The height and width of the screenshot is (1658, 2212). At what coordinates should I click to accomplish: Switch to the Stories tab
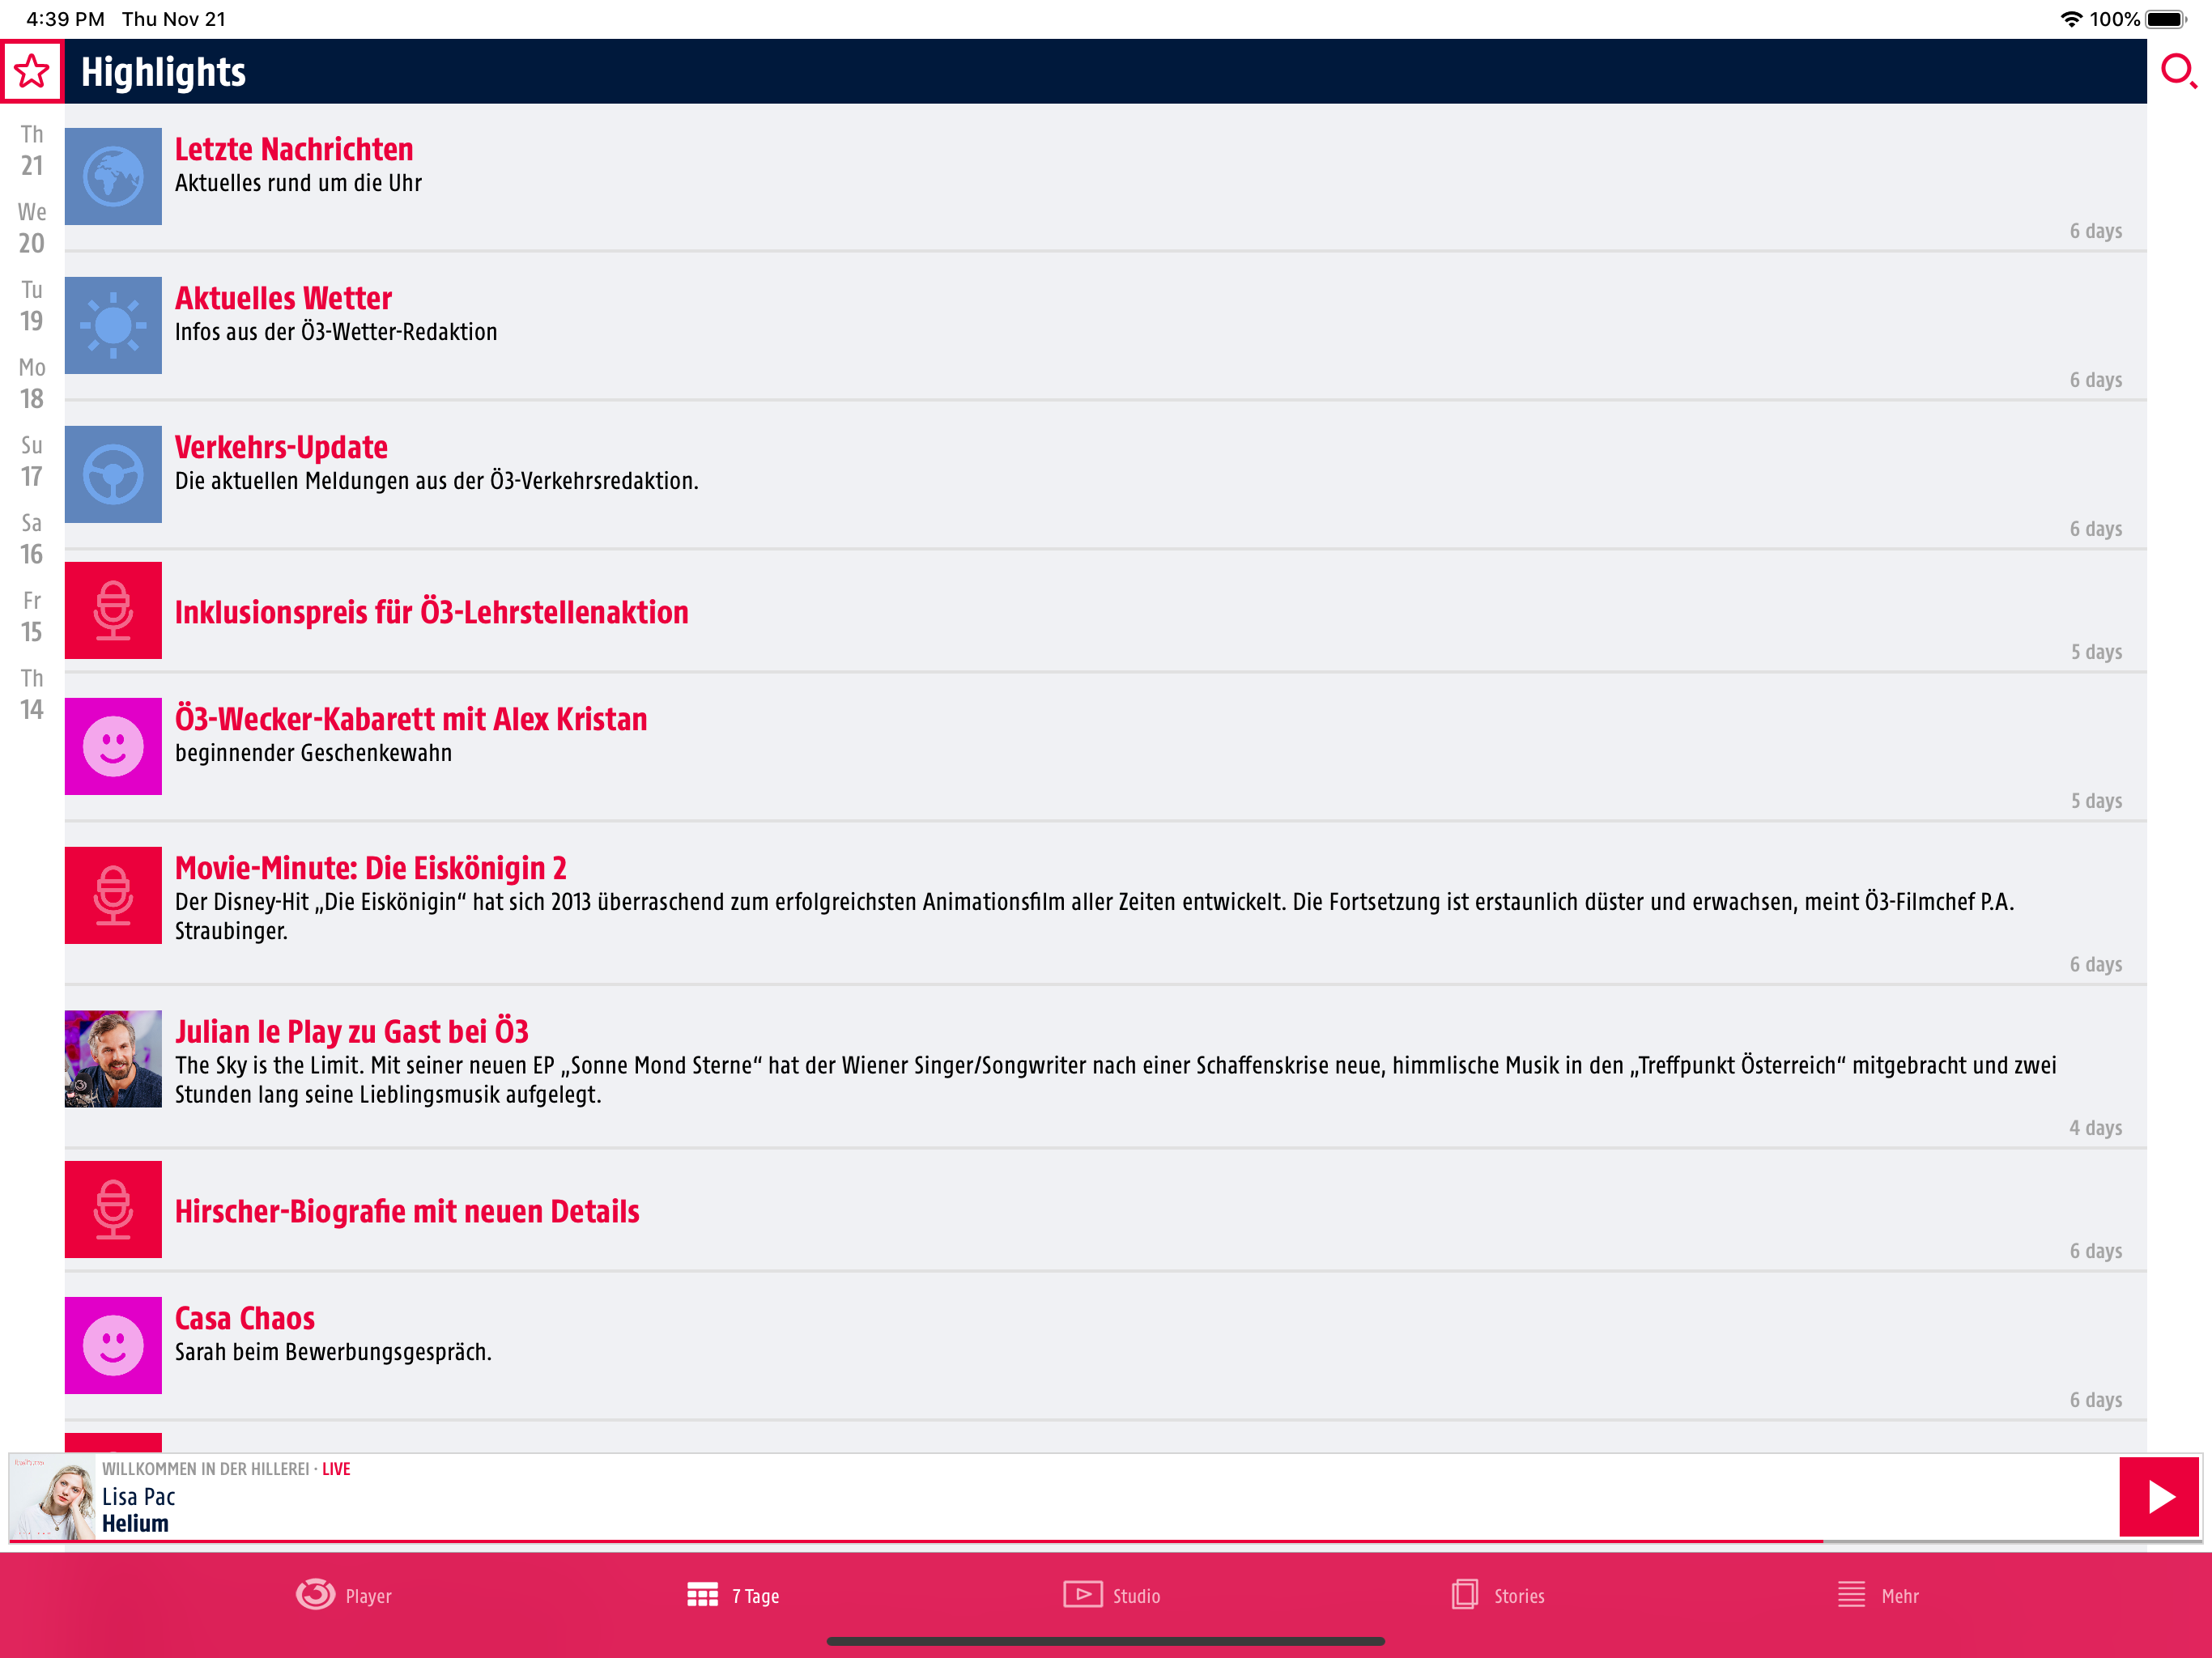click(1498, 1595)
